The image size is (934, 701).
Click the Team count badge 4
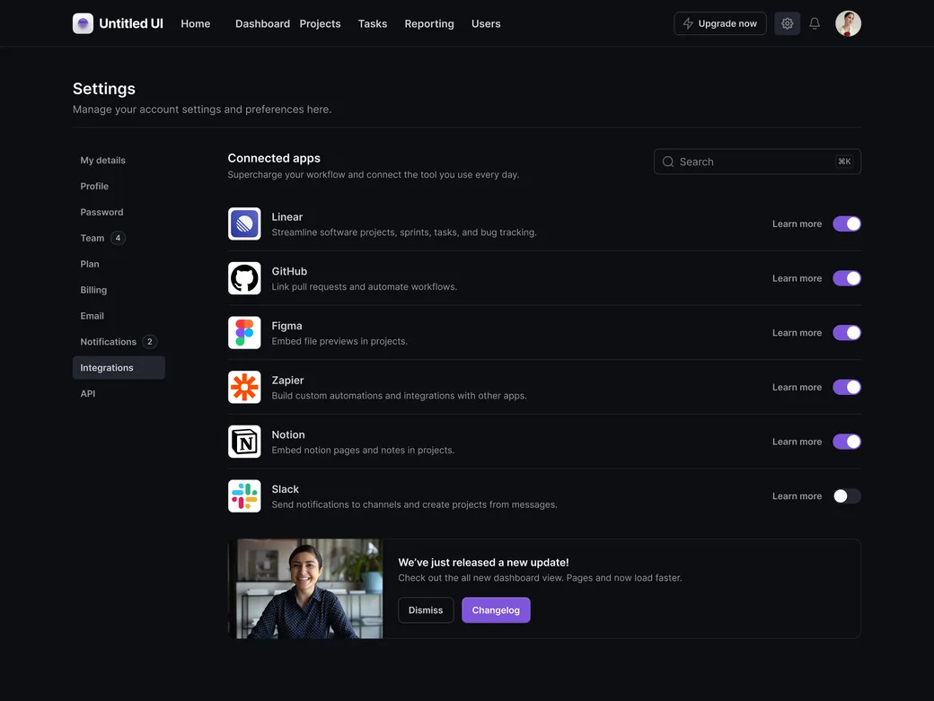pos(118,238)
